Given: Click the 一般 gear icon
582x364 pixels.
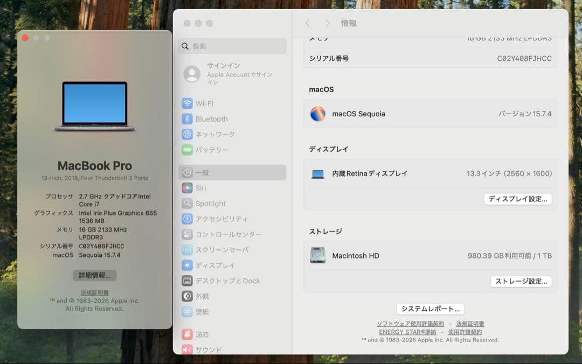Looking at the screenshot, I should point(187,172).
